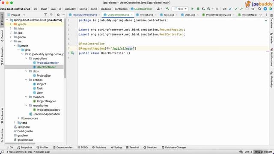Screen dimensions: 274x154
Task: Select JpaDemoApplication in tree
Action: pyautogui.click(x=46, y=114)
